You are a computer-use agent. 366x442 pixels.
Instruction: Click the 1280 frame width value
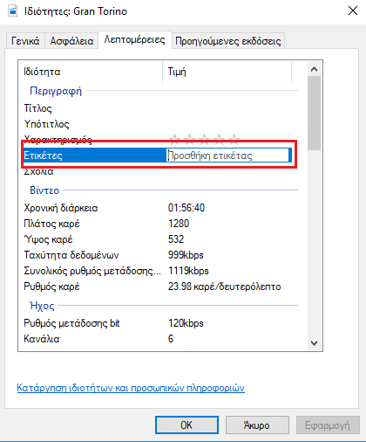tap(179, 224)
